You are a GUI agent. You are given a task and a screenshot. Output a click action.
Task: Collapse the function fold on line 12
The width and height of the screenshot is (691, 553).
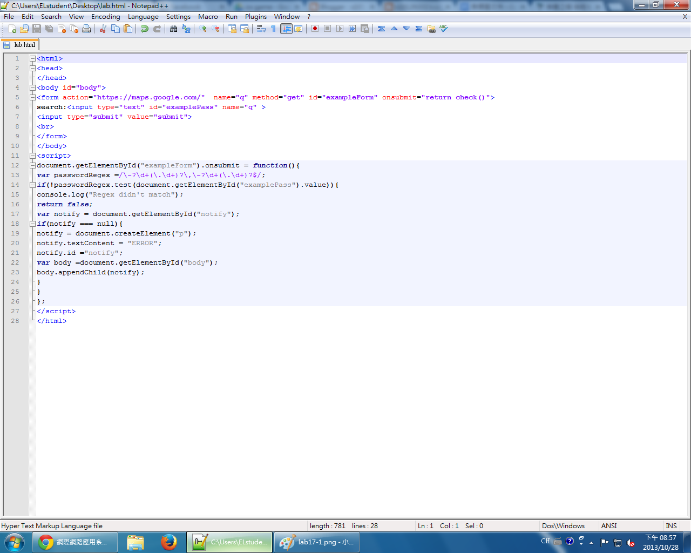point(32,165)
